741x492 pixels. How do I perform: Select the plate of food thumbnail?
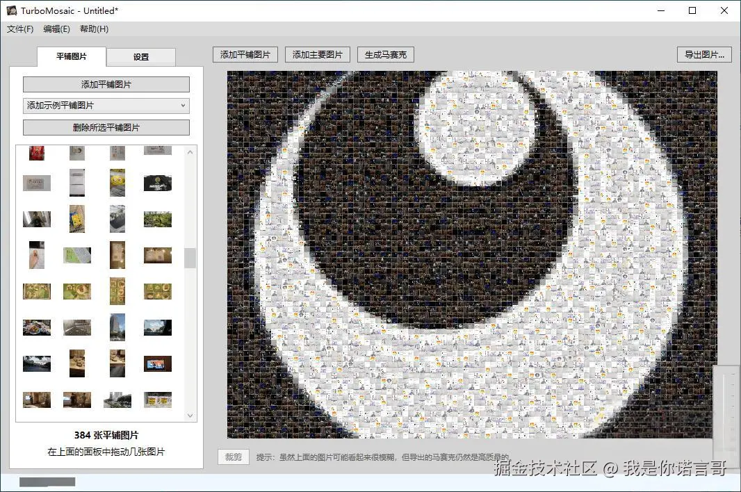pyautogui.click(x=37, y=327)
